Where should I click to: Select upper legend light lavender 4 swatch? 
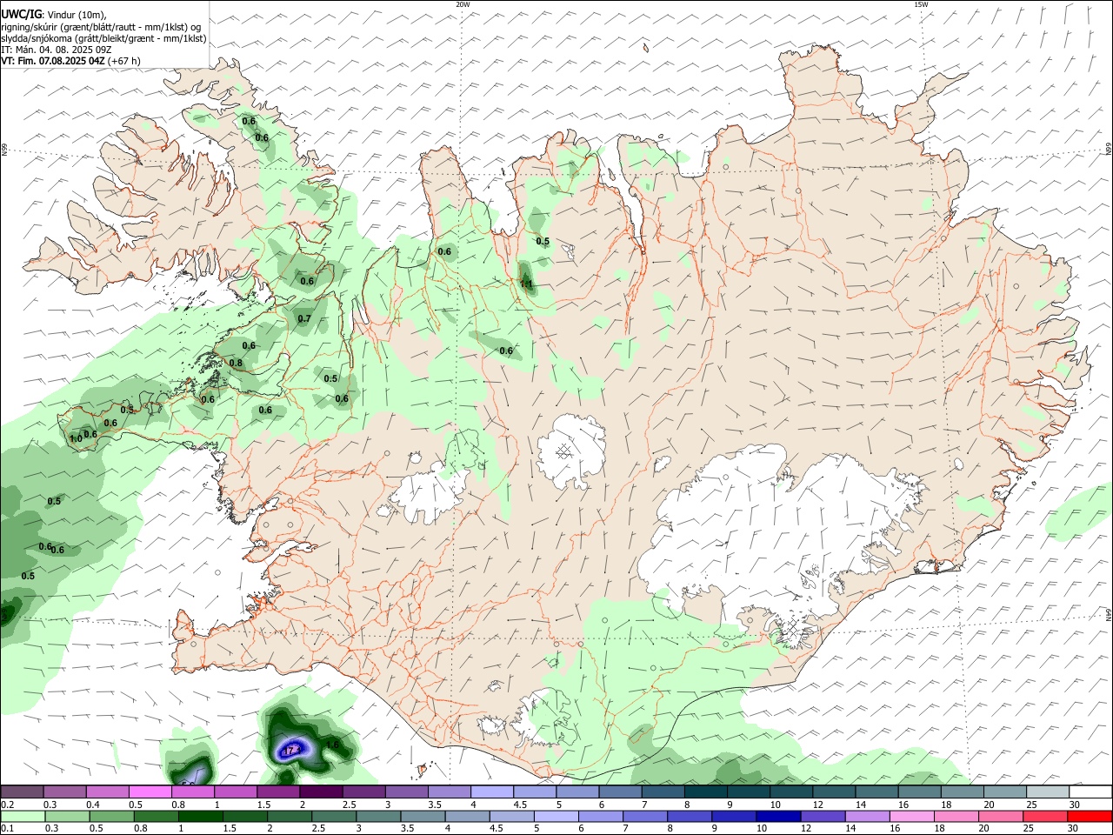pos(491,792)
